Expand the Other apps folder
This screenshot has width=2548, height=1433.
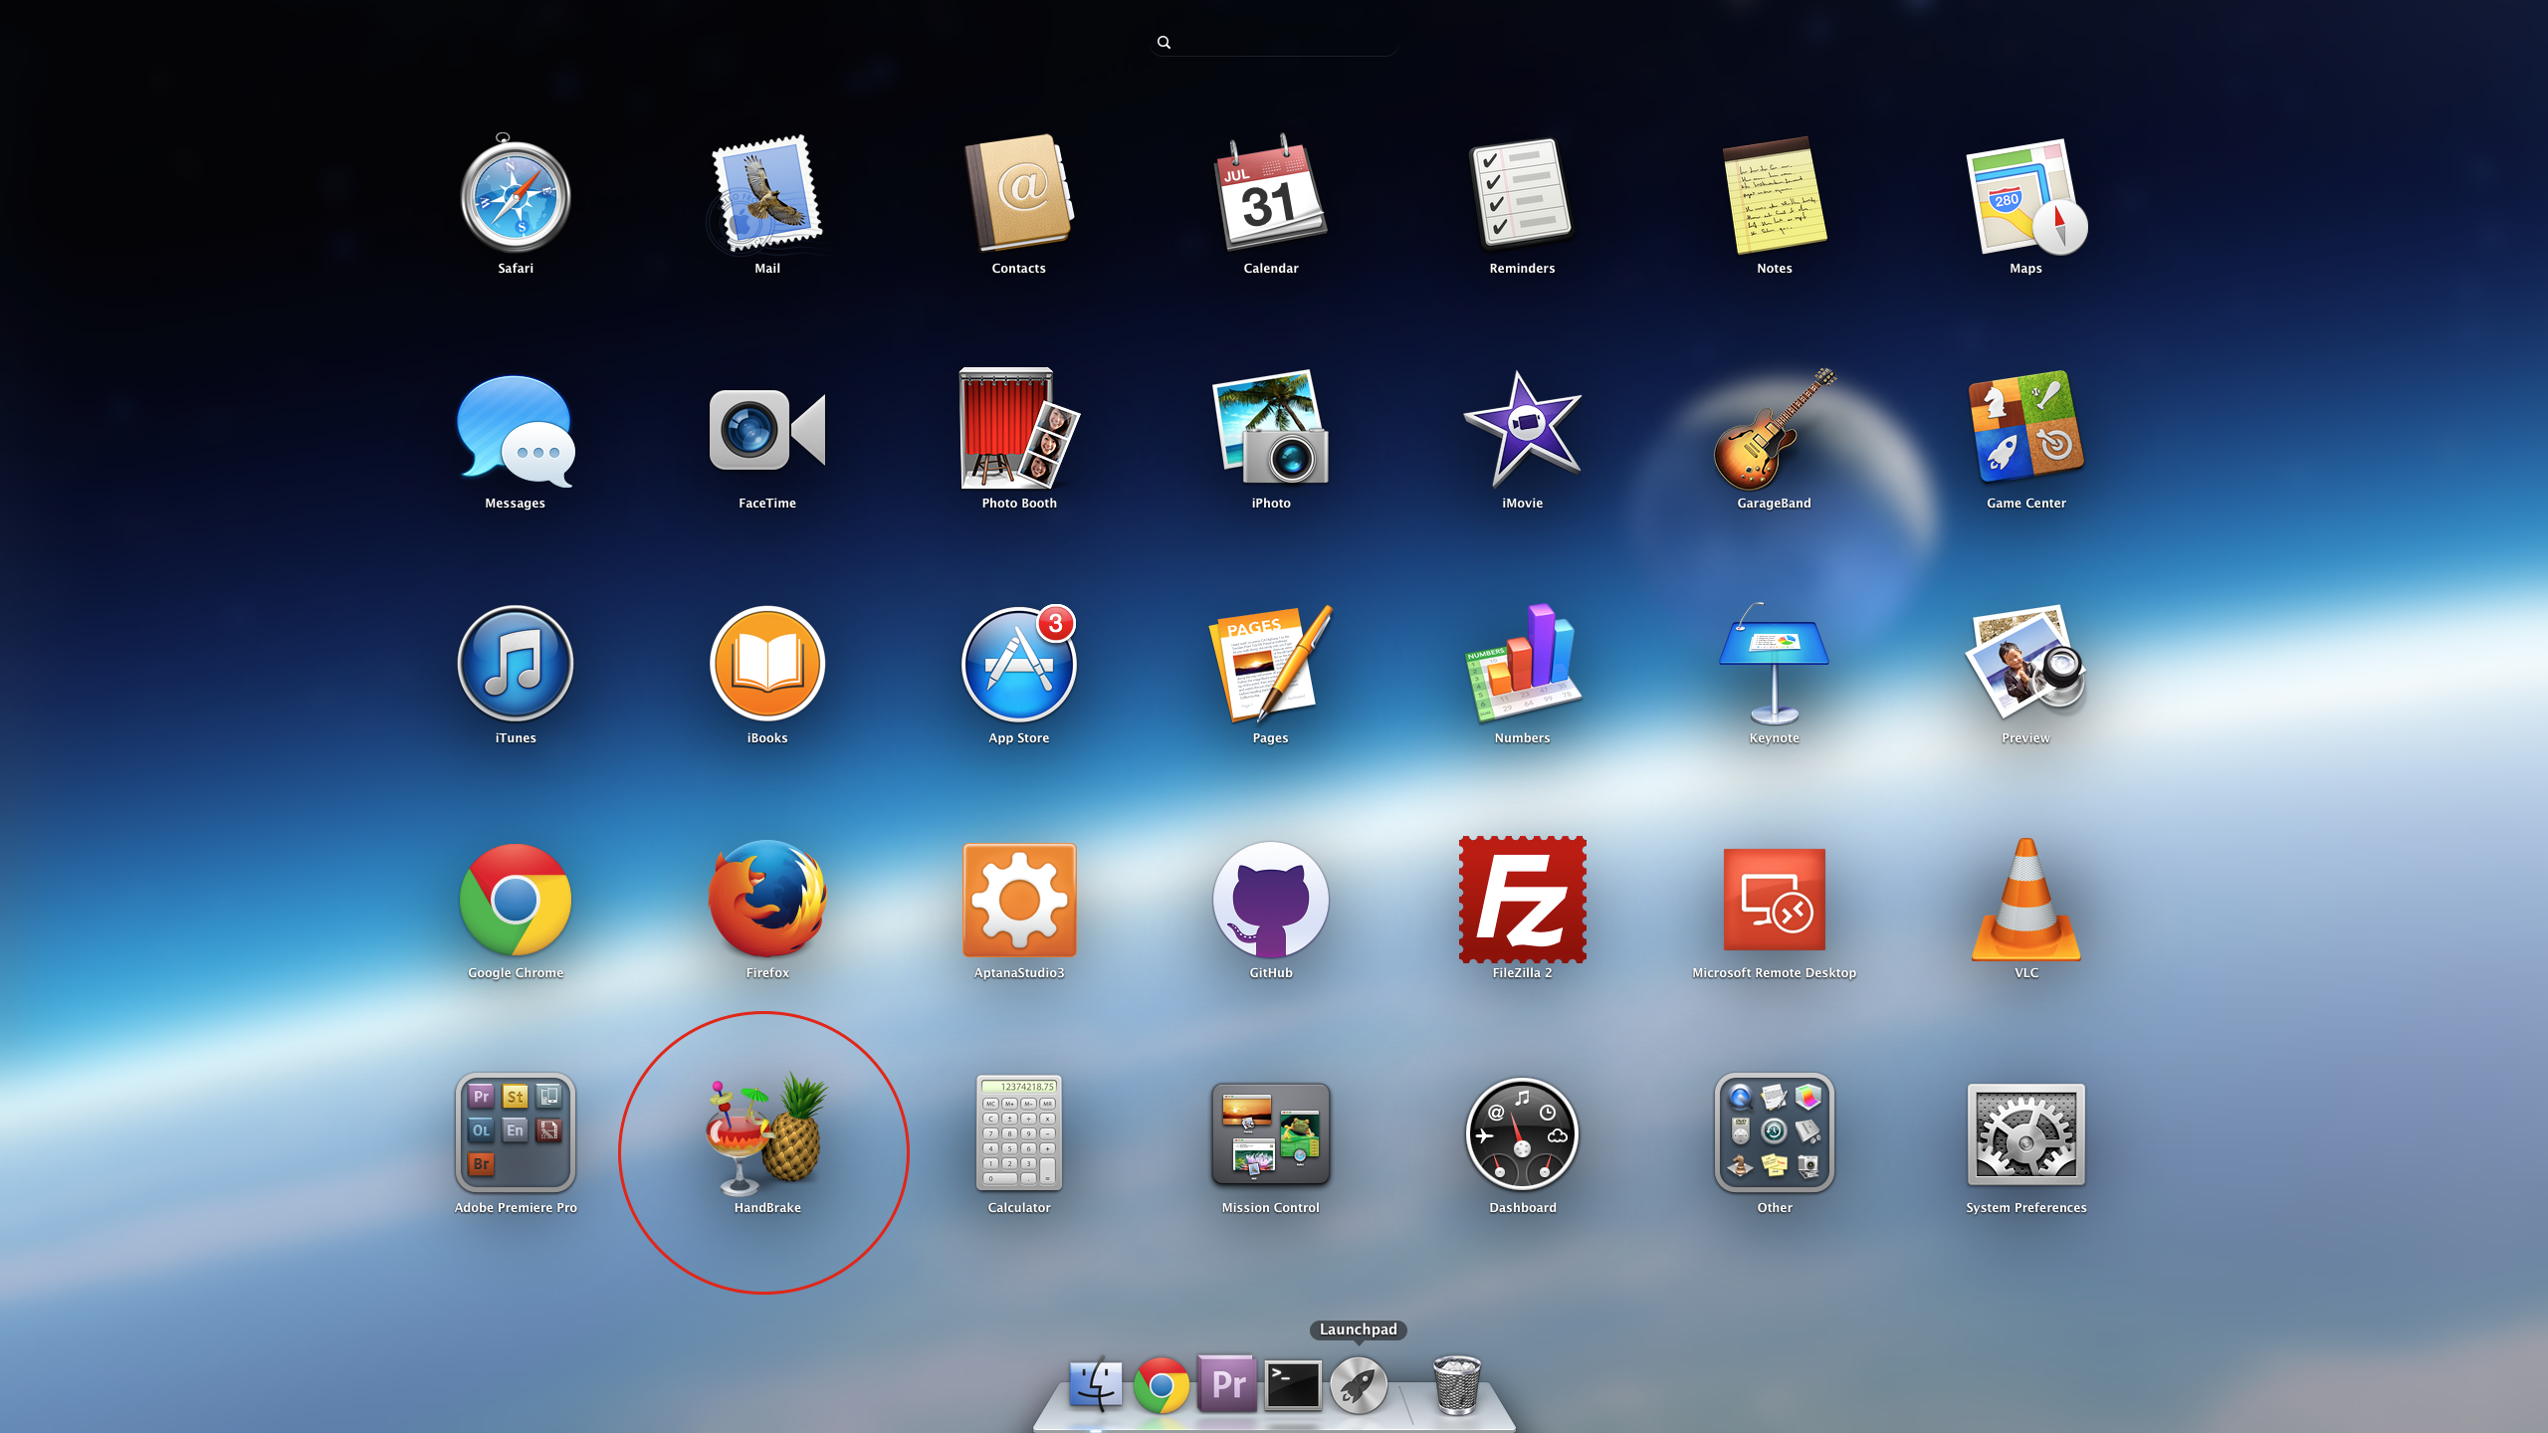(1774, 1134)
